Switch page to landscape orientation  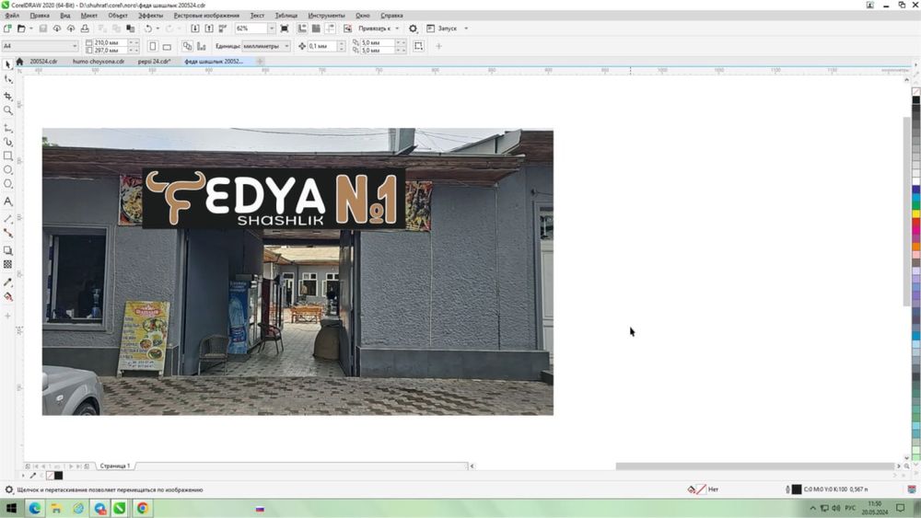[167, 46]
